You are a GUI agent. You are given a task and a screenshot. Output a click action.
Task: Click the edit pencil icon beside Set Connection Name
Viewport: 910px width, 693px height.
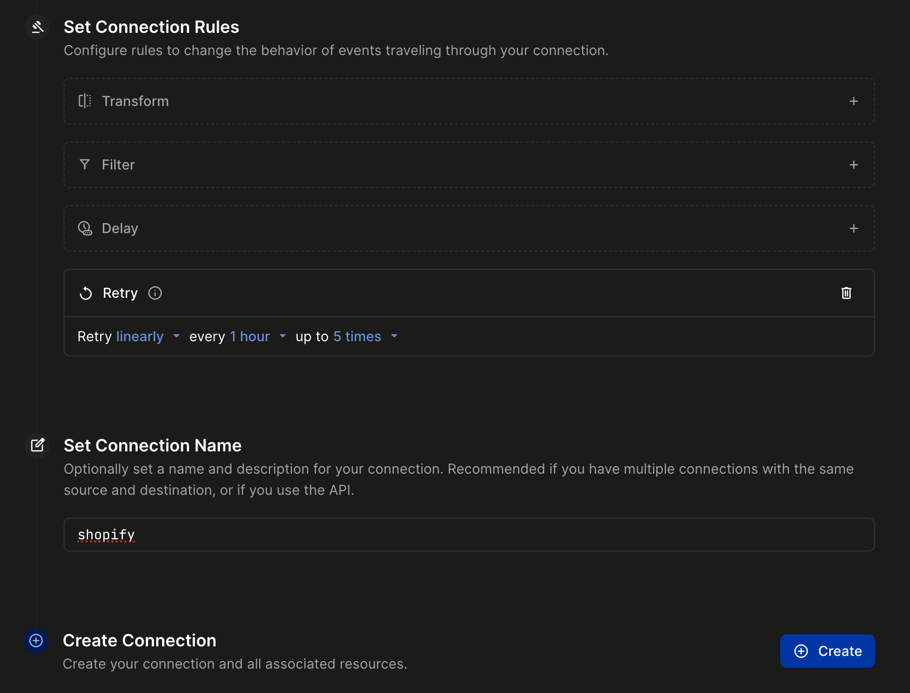(37, 445)
